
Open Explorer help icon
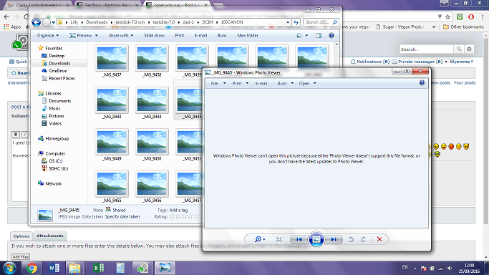pyautogui.click(x=331, y=36)
